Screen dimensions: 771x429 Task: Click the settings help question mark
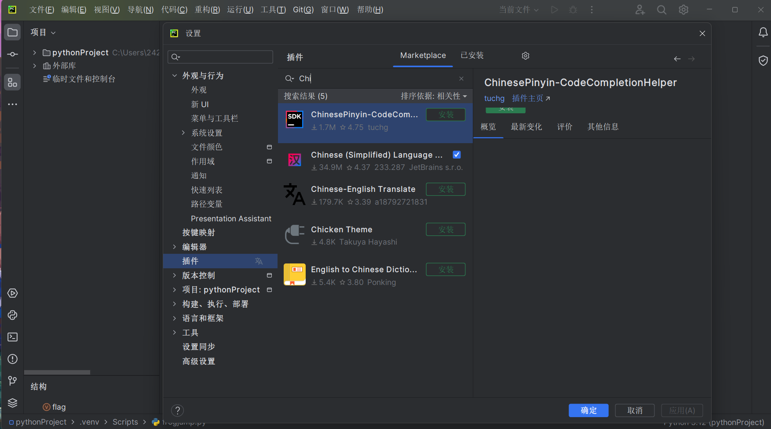pyautogui.click(x=177, y=411)
